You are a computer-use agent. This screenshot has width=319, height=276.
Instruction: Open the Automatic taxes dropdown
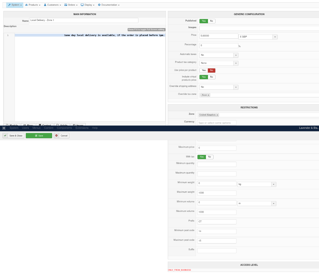pos(219,55)
